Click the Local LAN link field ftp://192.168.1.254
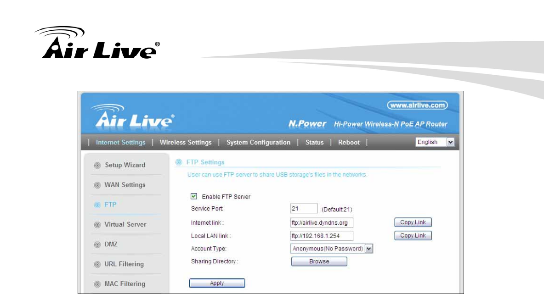Viewport: 544px width, 294px height. click(x=322, y=236)
